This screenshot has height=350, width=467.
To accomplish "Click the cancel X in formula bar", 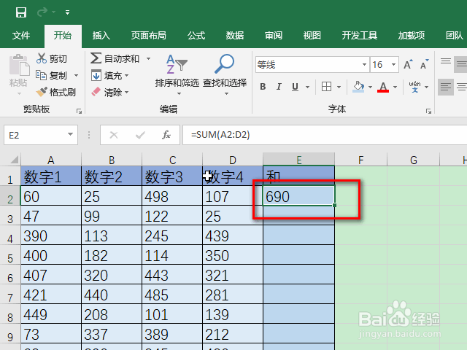I will pos(114,135).
